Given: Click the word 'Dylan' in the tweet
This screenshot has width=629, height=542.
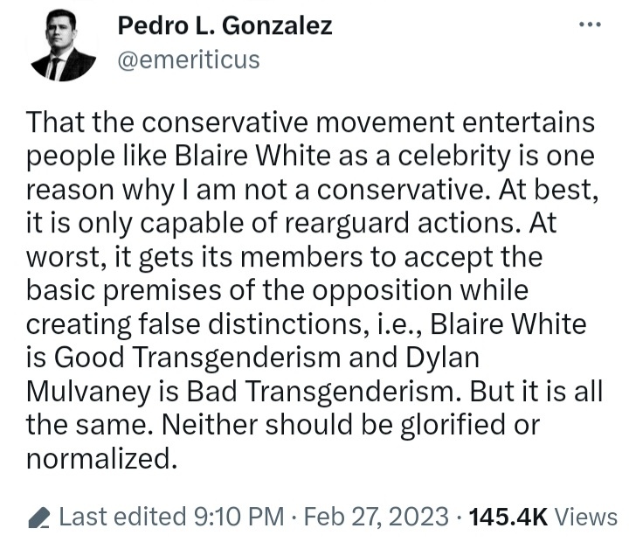Looking at the screenshot, I should point(442,358).
